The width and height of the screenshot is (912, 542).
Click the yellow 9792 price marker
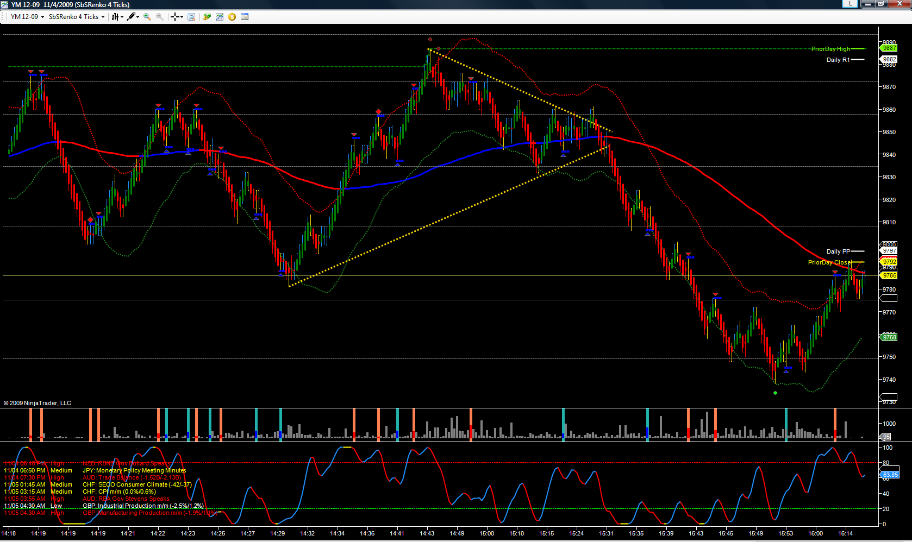(x=889, y=262)
